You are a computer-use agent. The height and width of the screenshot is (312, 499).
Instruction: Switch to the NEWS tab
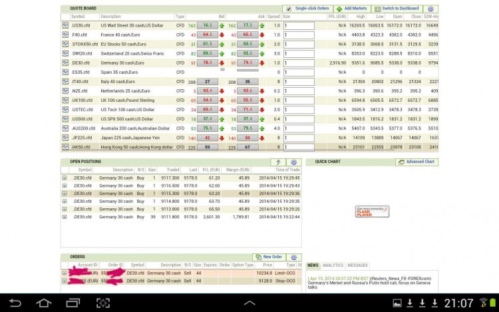tap(313, 265)
